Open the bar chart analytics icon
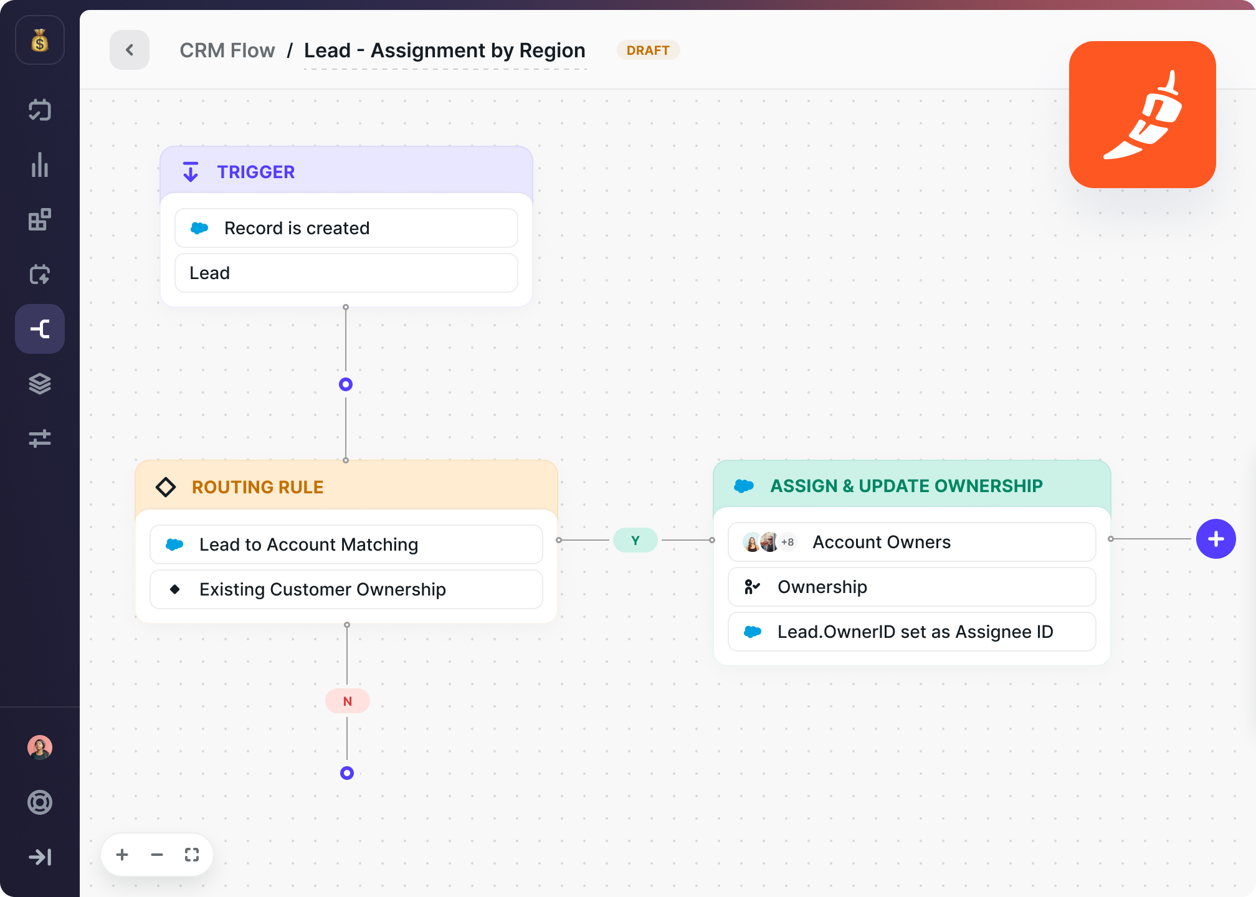The height and width of the screenshot is (897, 1256). pos(40,165)
